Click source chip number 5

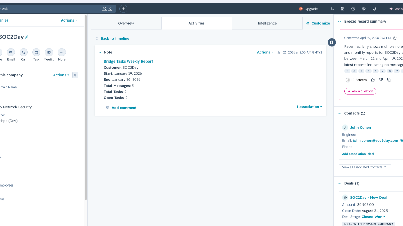pos(368,71)
